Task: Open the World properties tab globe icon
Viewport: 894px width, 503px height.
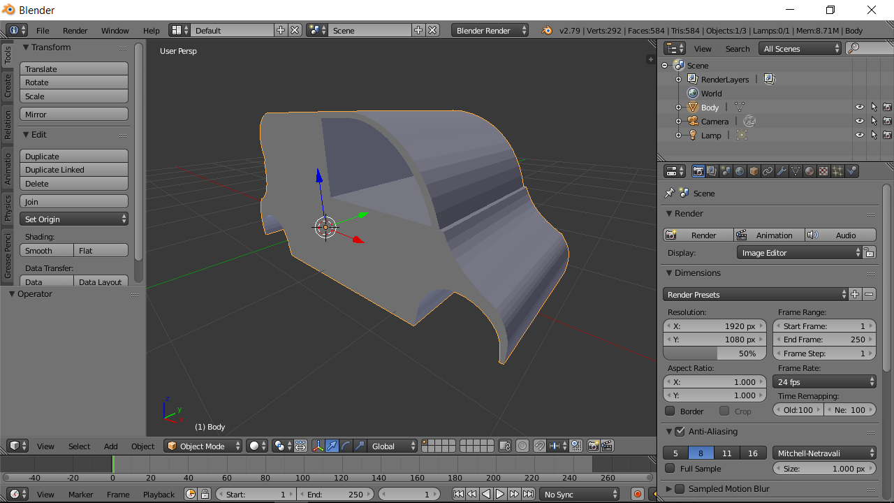Action: click(x=740, y=171)
